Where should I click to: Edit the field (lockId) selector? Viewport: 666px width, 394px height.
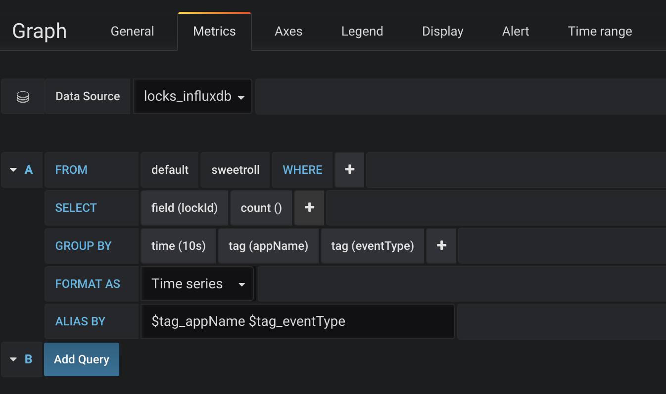pos(185,208)
